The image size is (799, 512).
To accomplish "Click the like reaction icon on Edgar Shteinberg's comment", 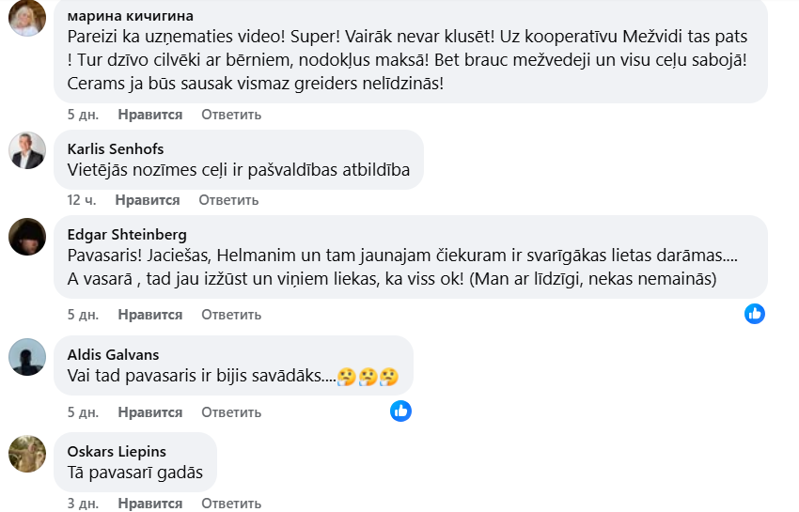I will pos(755,314).
